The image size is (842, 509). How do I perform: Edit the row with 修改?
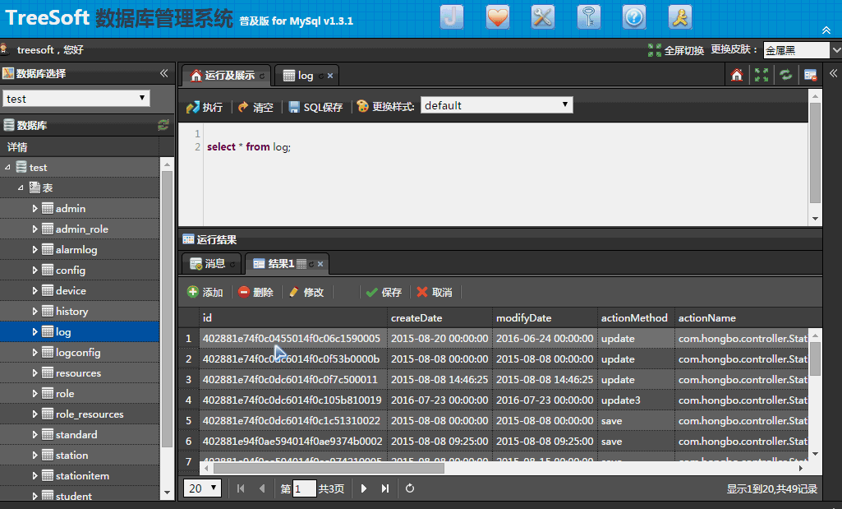point(306,292)
